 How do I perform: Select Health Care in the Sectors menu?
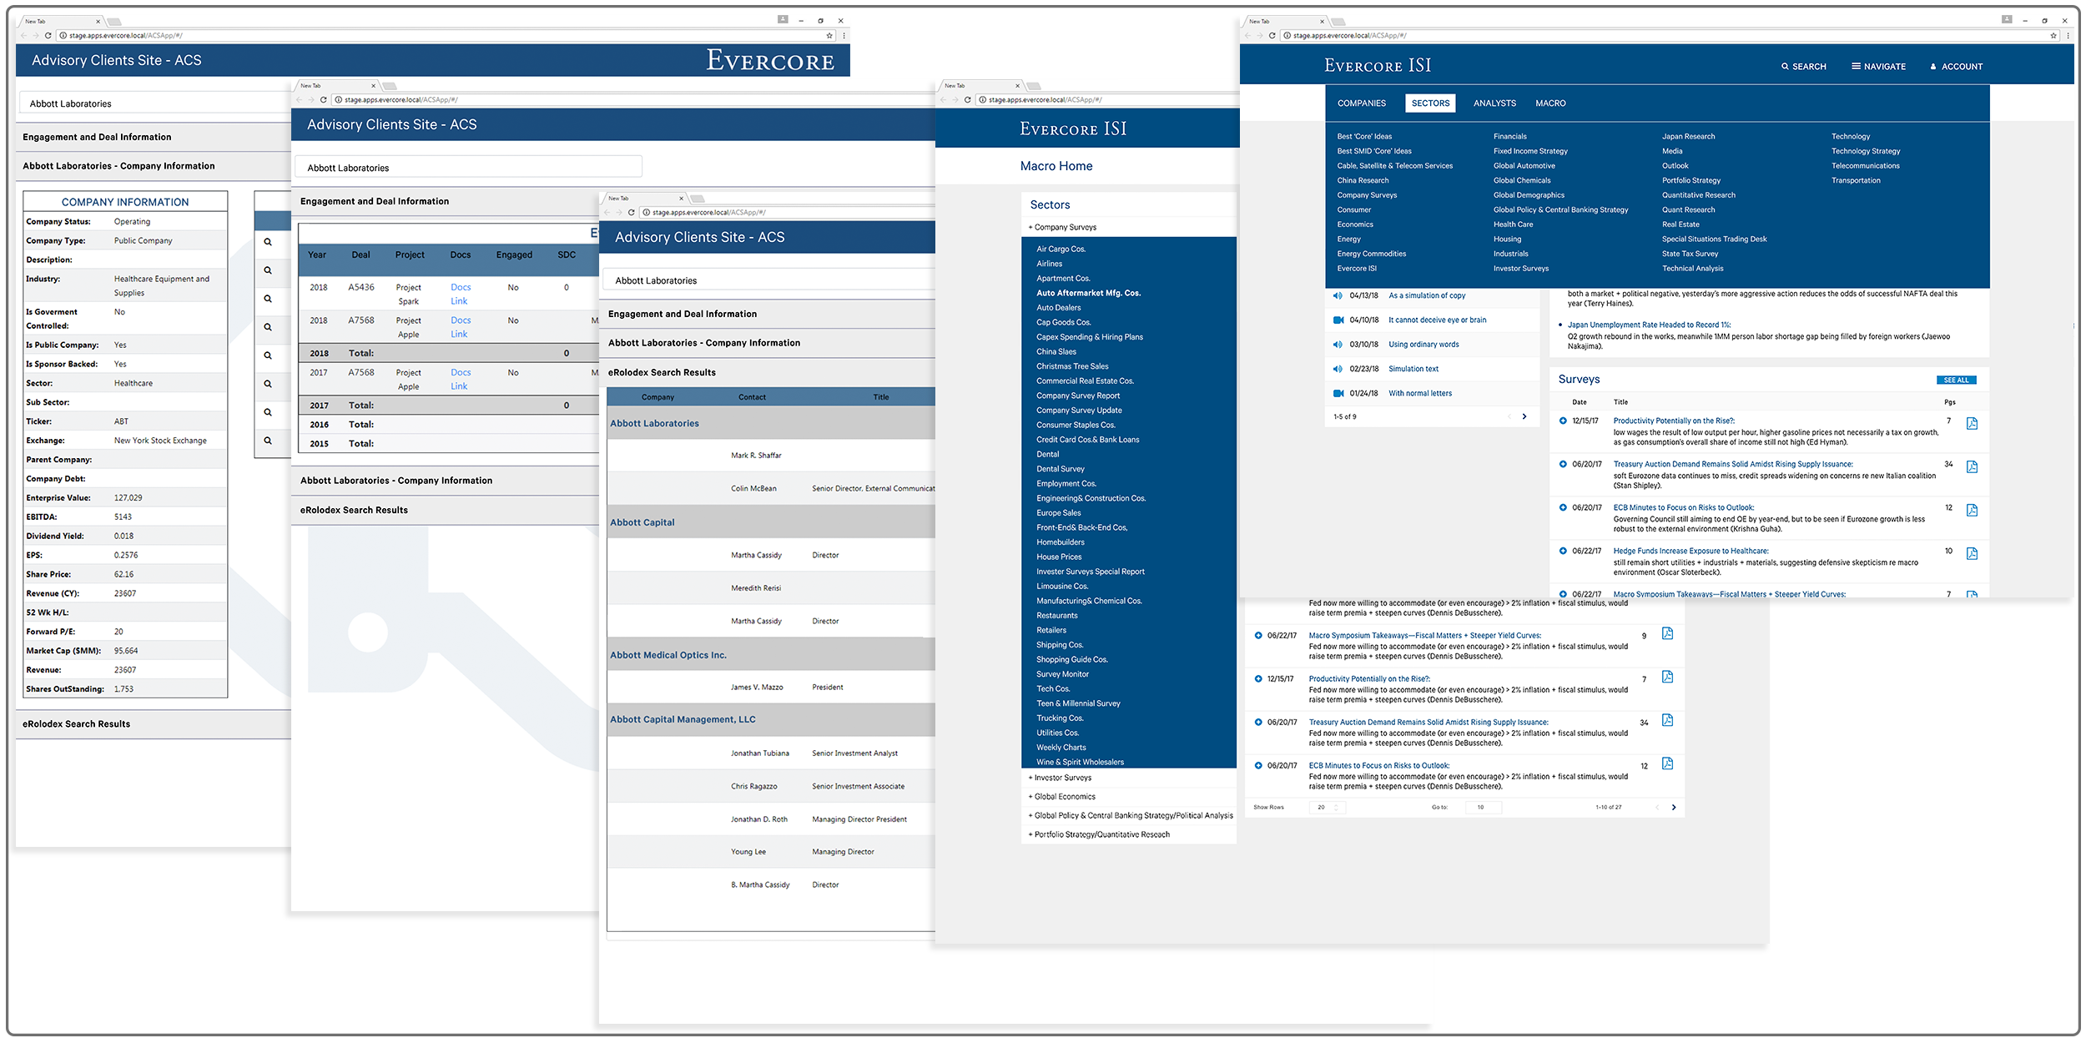[1513, 224]
